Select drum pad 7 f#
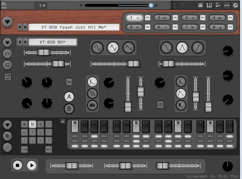Screen dimensions: 242x179 pos(190,27)
